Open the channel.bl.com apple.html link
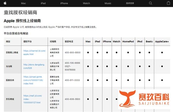Image resolution: width=173 pixels, height=112 pixels. pos(34,52)
